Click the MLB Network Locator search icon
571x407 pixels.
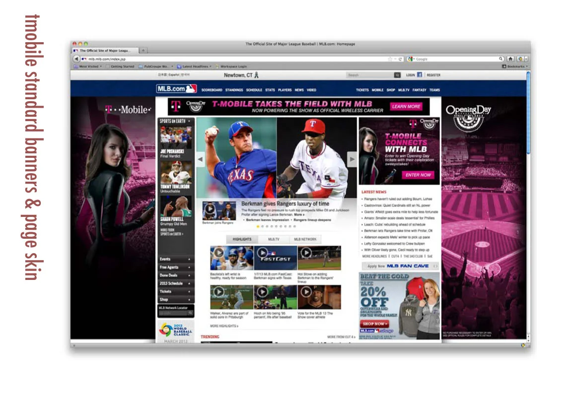click(x=190, y=313)
